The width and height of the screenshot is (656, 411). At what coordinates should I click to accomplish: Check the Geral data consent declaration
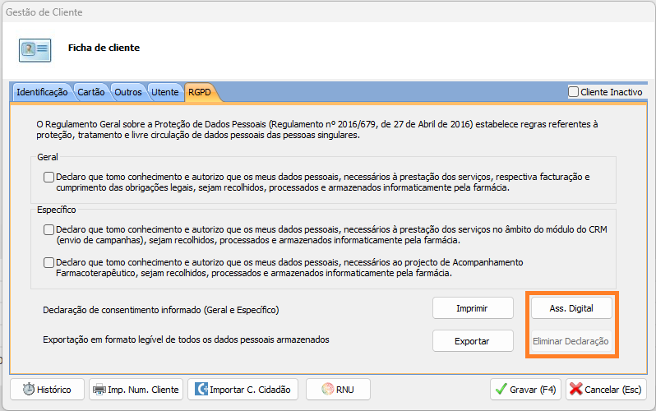(x=49, y=177)
